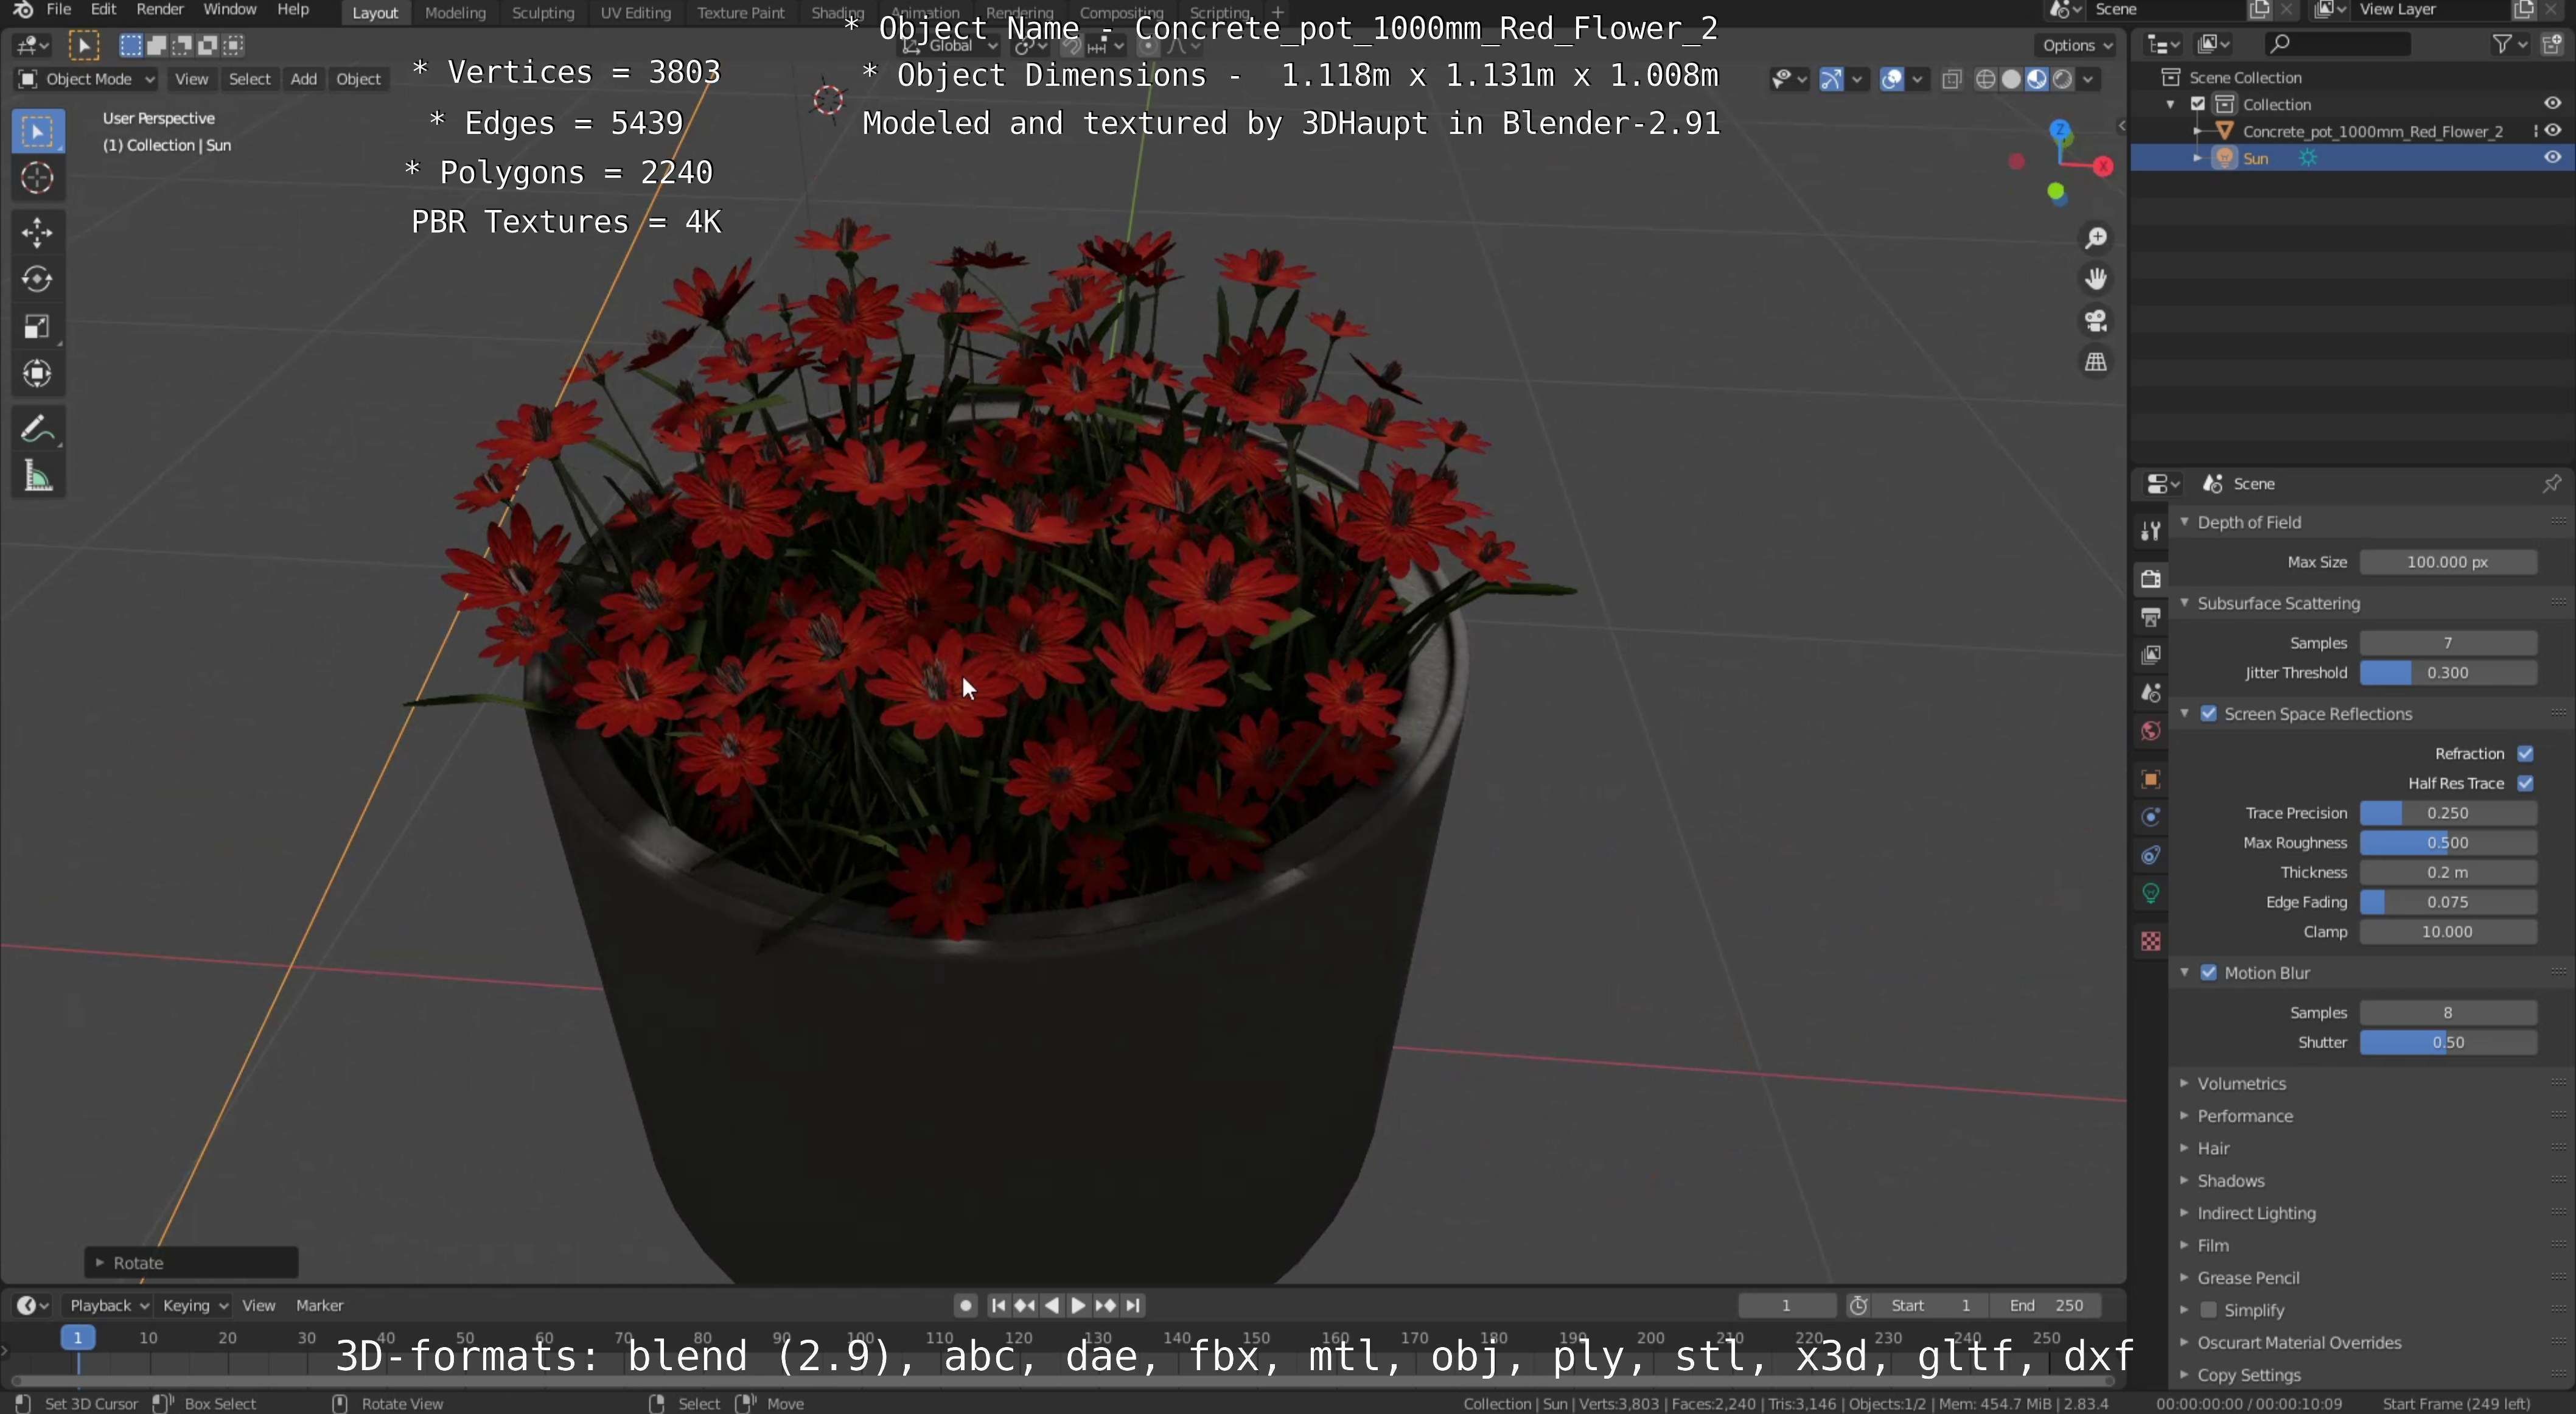Click the pan view hand icon
This screenshot has height=1414, width=2576.
point(2095,280)
